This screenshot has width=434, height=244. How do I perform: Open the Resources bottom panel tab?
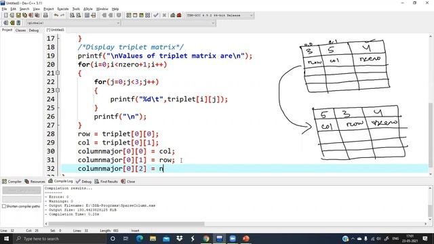[x=35, y=182]
